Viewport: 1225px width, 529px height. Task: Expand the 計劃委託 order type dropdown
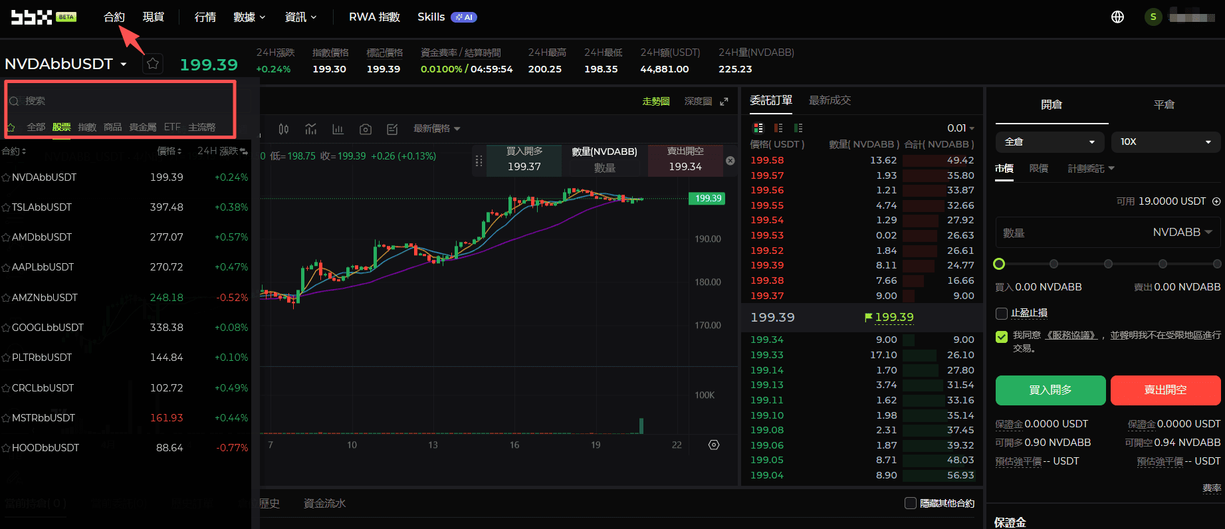click(1091, 169)
